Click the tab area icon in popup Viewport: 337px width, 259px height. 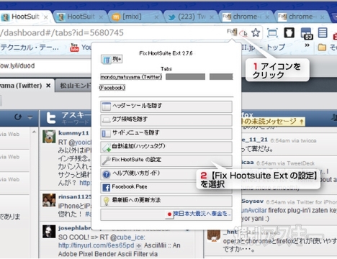(x=106, y=120)
